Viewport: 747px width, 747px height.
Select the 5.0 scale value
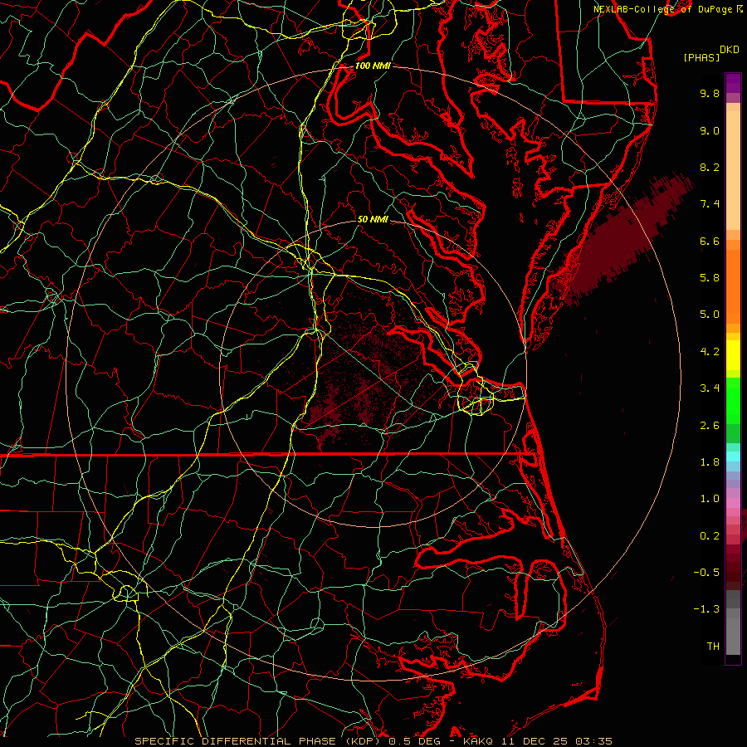click(x=710, y=315)
